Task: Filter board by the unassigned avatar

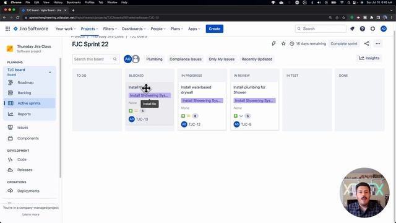Action: (136, 59)
